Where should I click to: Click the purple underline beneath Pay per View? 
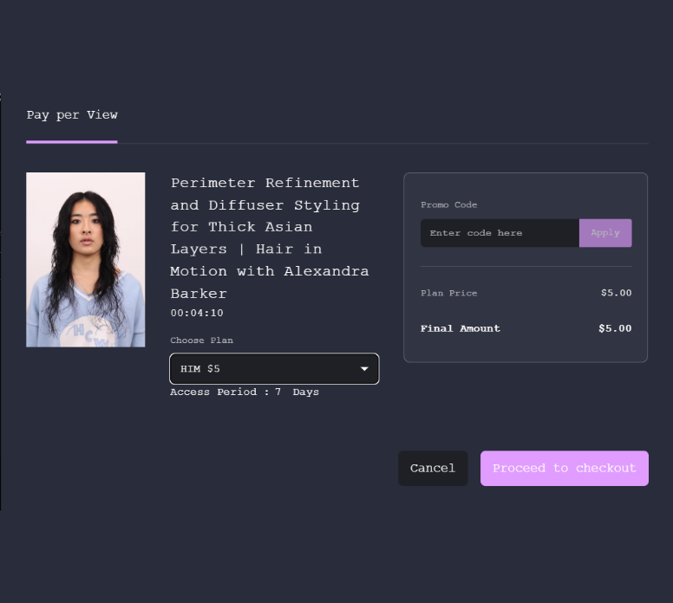72,141
